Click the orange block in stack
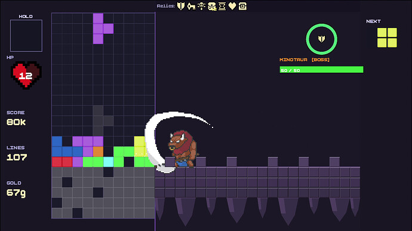 [98, 152]
